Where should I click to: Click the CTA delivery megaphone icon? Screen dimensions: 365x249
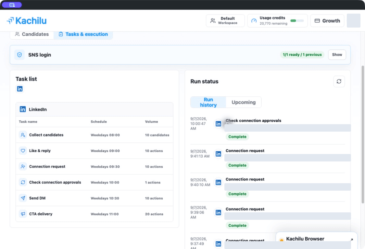[23, 214]
